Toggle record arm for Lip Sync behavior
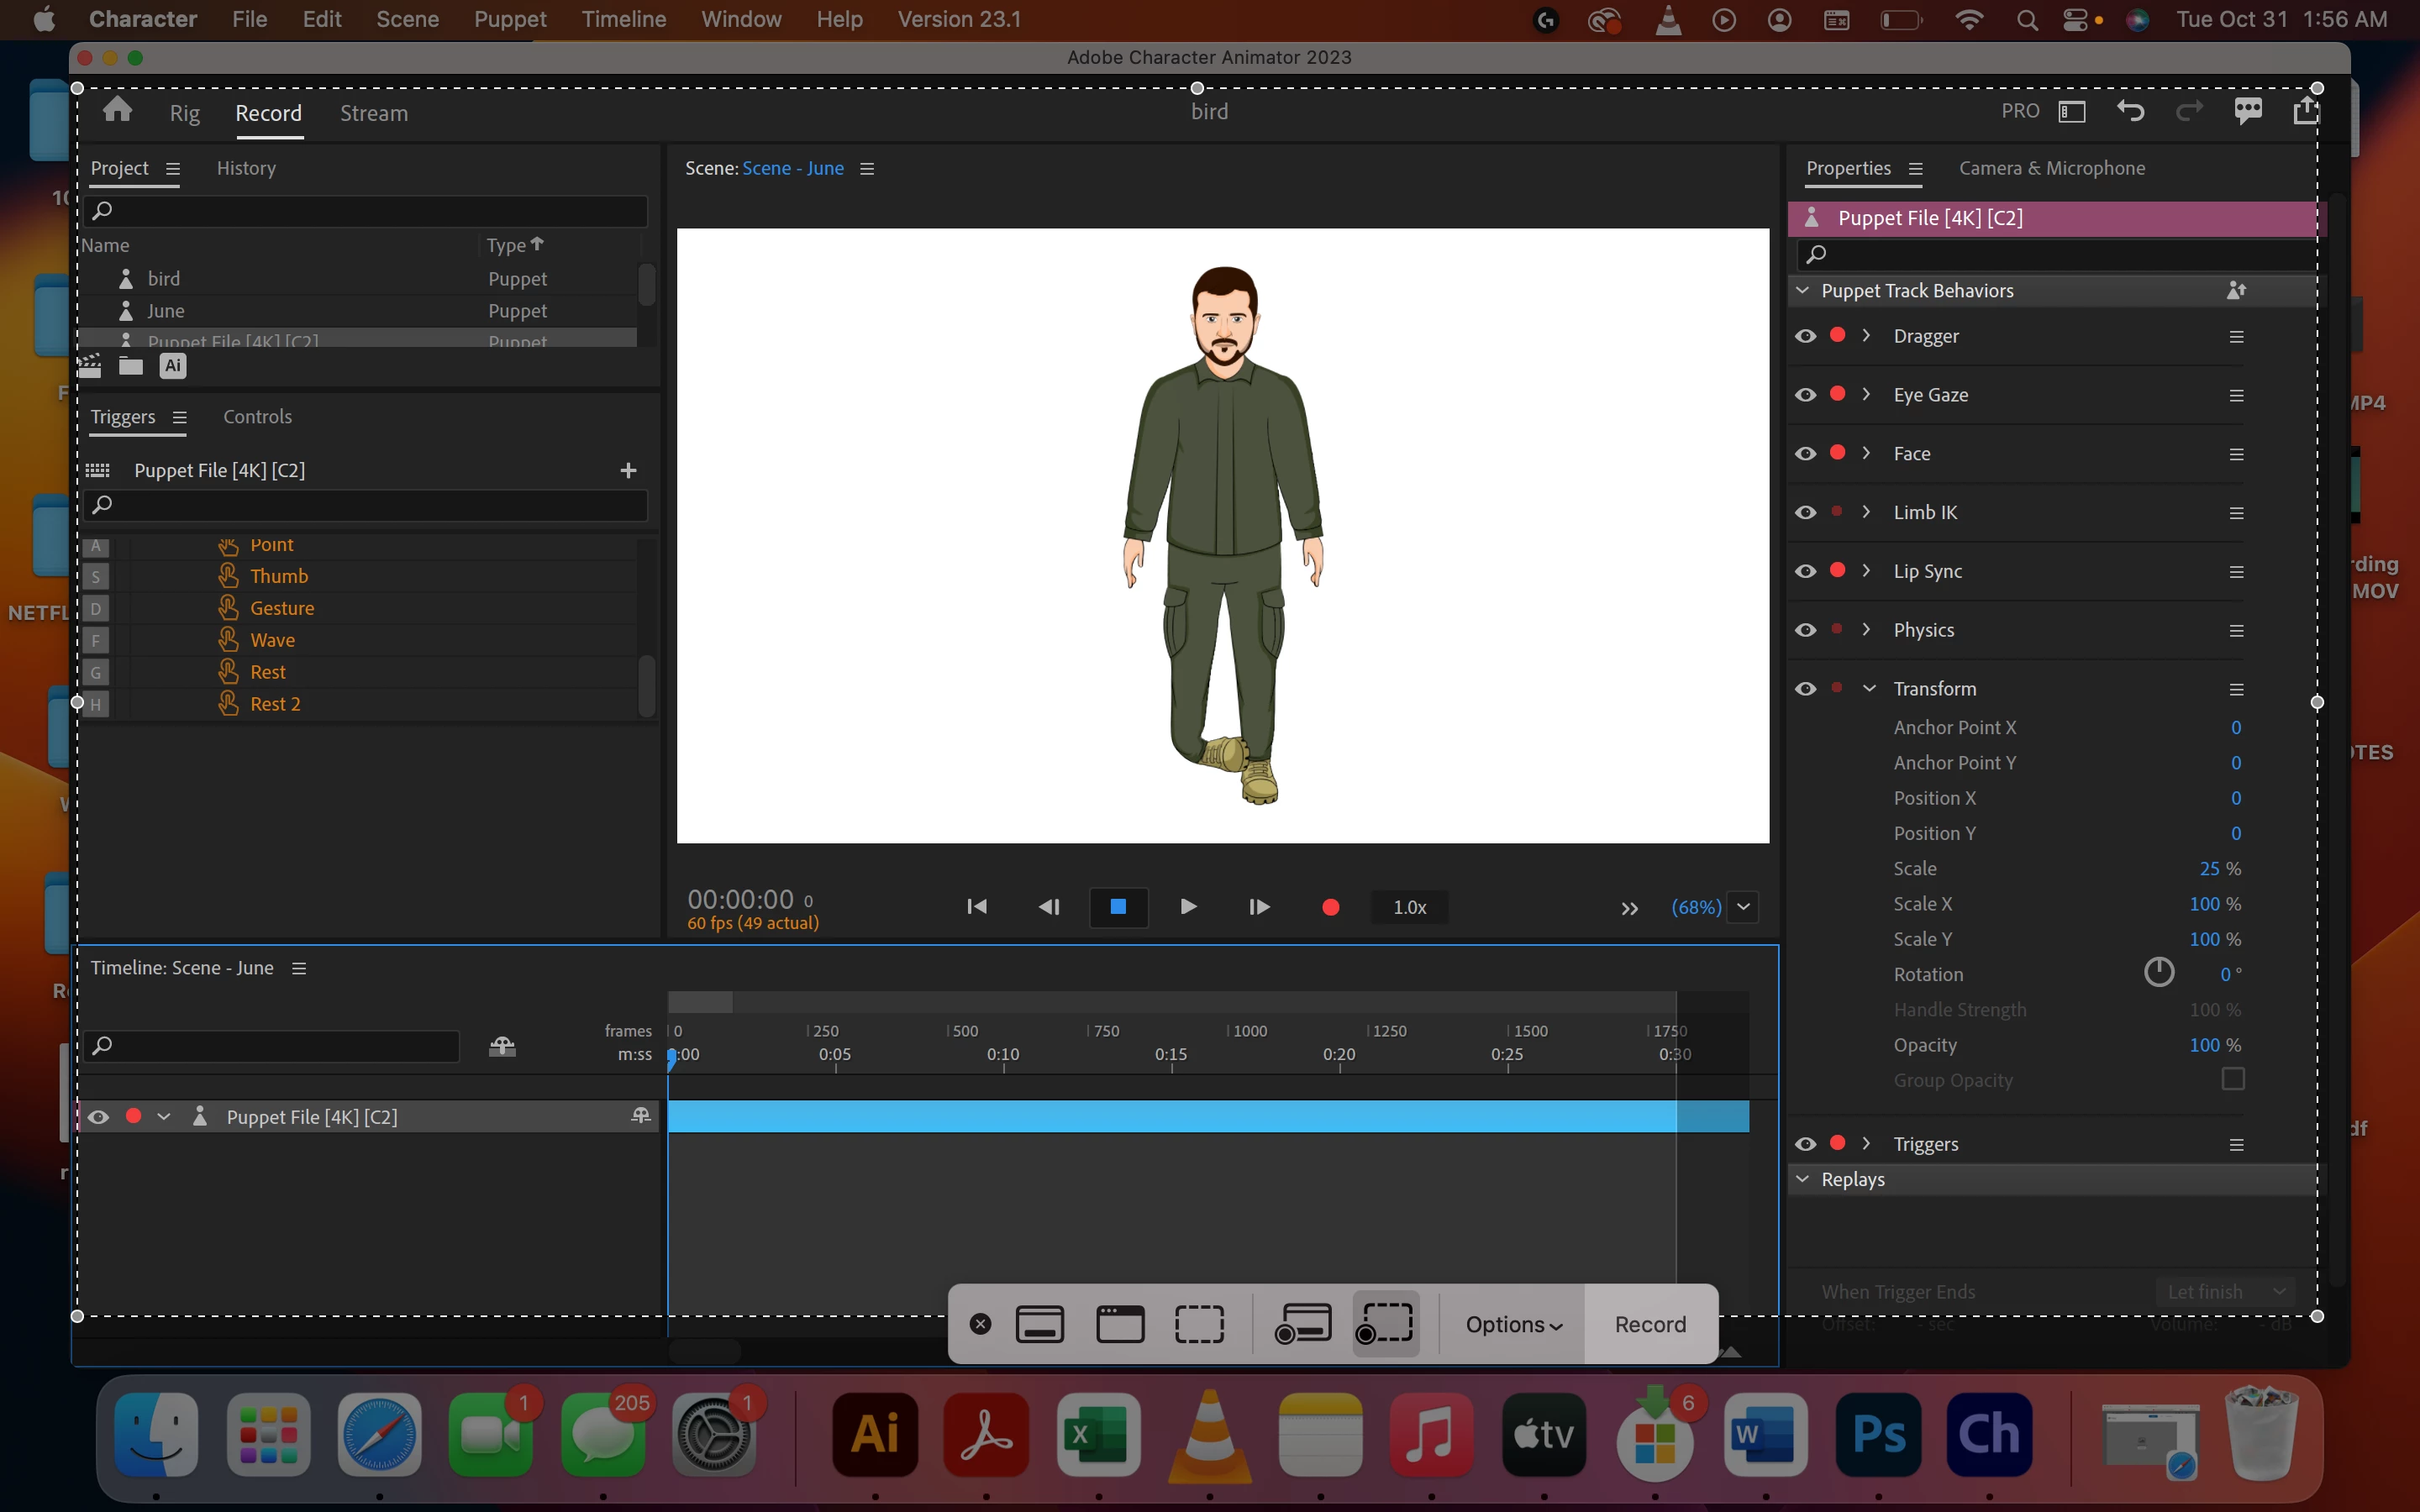This screenshot has width=2420, height=1512. click(1837, 570)
